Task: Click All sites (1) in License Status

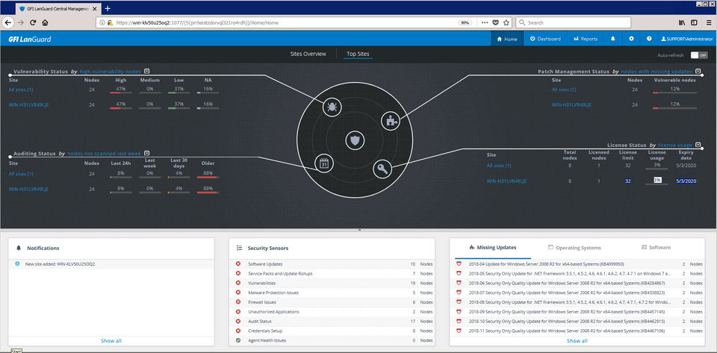Action: tap(499, 166)
